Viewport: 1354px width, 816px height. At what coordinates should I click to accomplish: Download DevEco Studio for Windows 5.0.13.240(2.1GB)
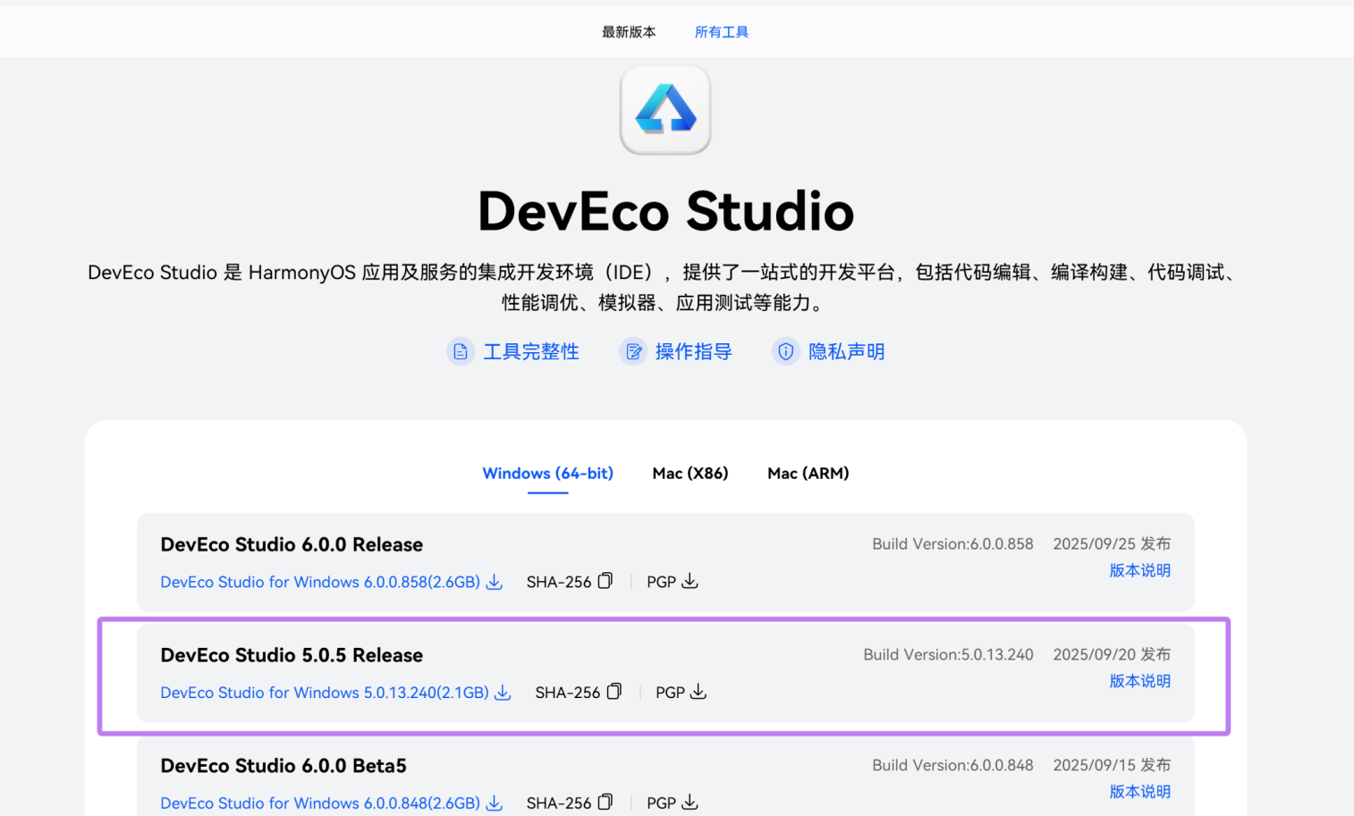325,693
